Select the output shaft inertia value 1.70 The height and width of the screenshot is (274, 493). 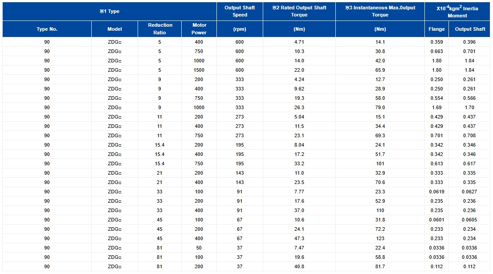469,107
